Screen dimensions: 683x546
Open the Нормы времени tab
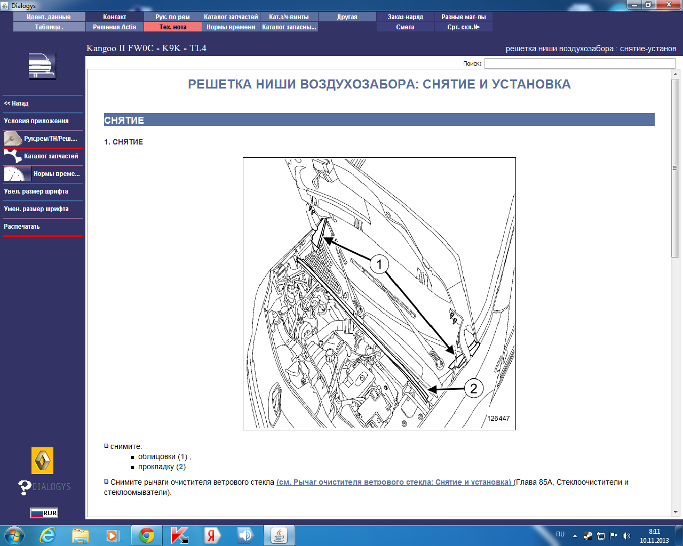[x=231, y=27]
